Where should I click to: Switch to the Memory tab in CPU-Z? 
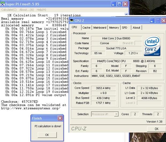pos(114,28)
